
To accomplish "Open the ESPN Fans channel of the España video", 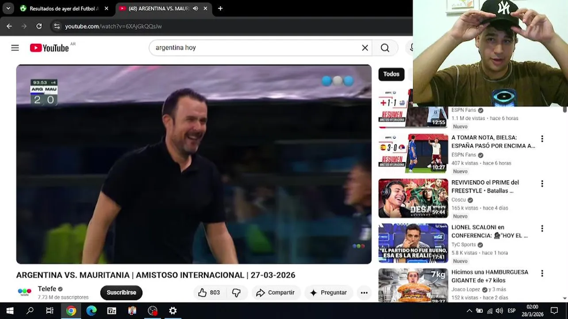I will 464,155.
